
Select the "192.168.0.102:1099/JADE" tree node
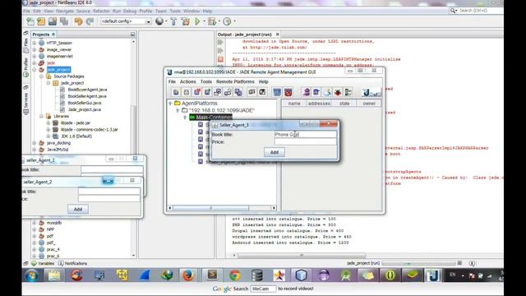pyautogui.click(x=222, y=110)
